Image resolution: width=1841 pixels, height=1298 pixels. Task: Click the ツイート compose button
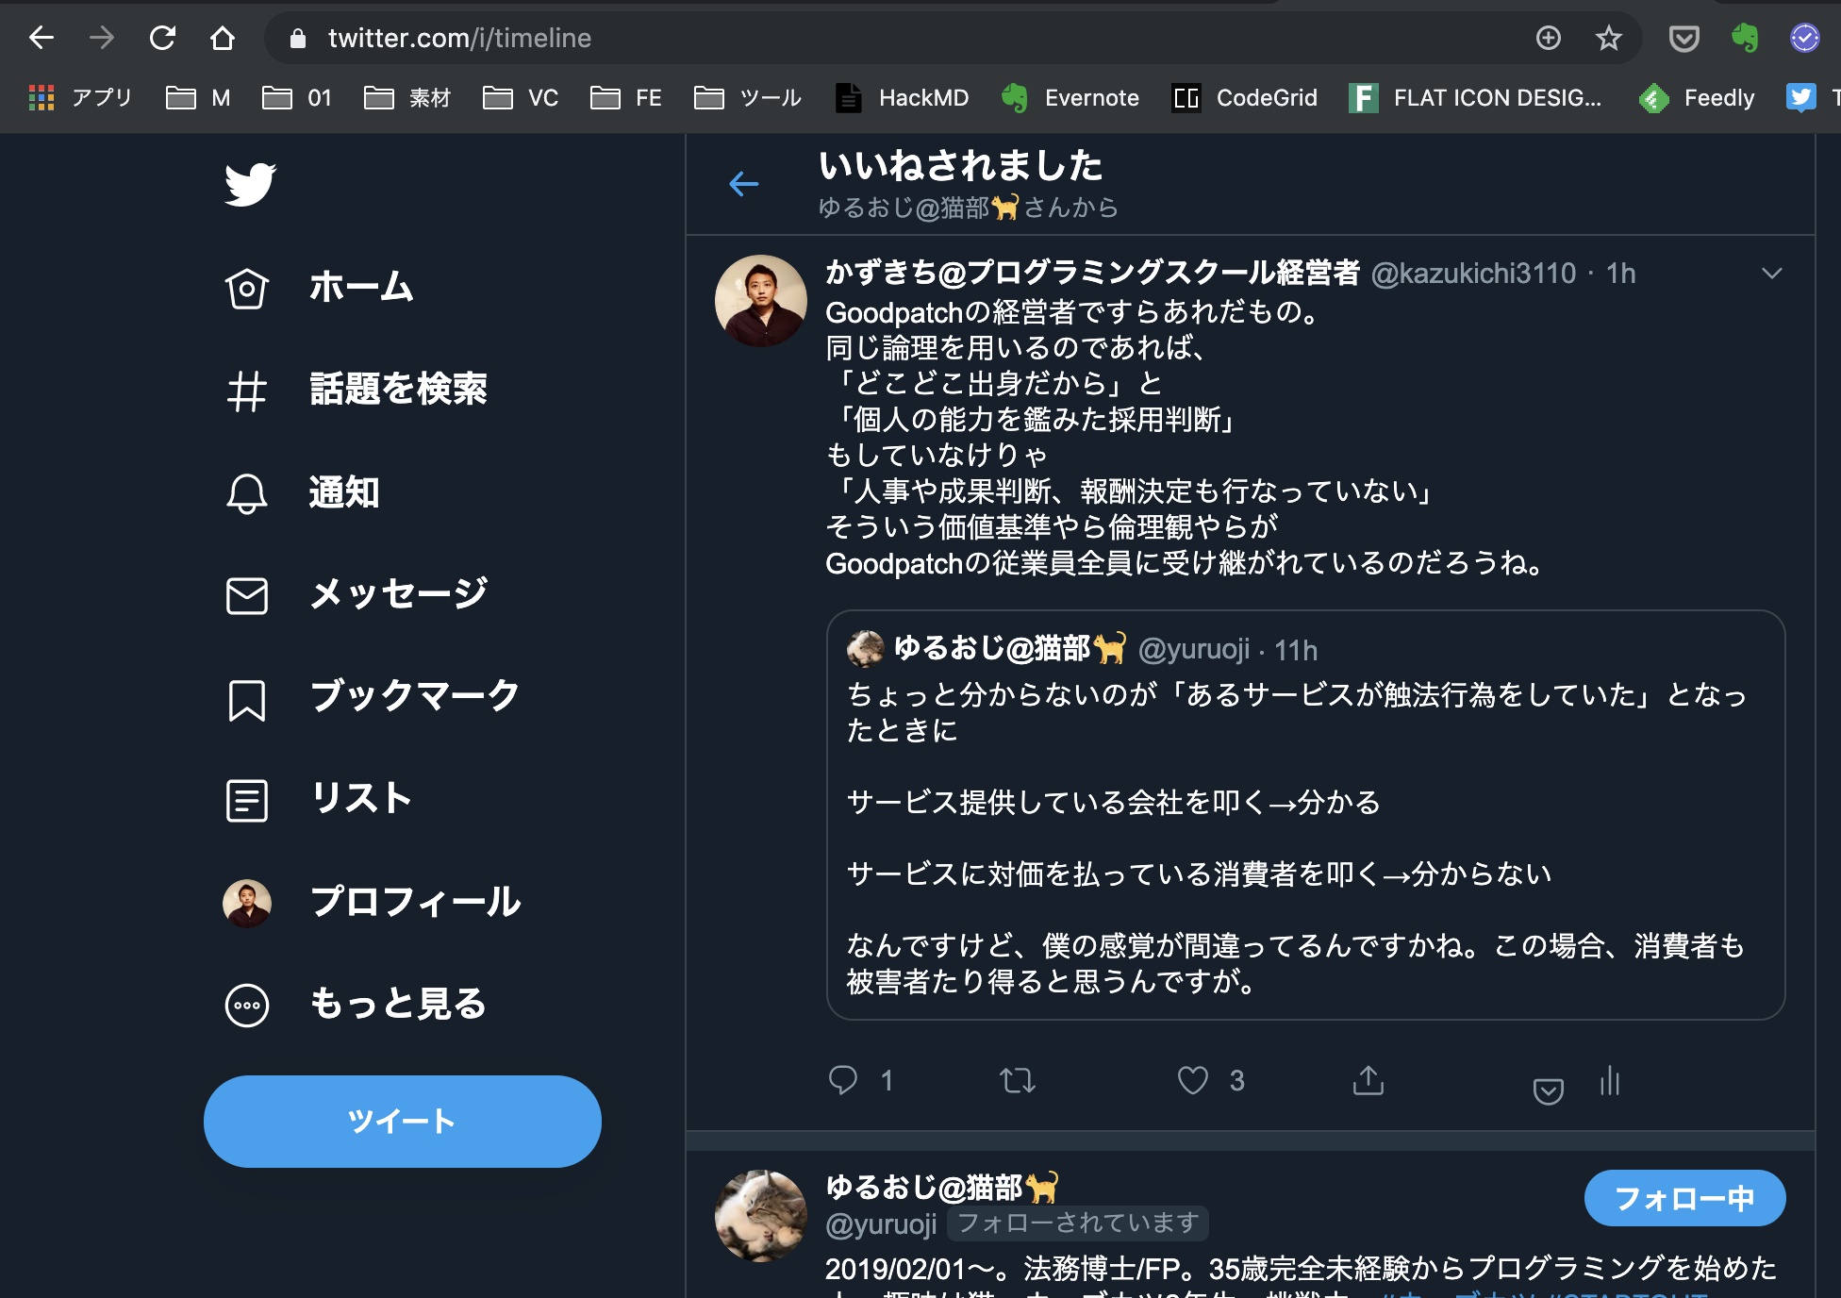[403, 1122]
